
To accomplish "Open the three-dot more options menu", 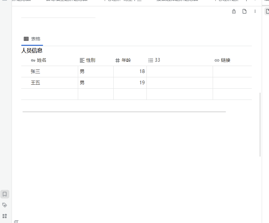I will [x=255, y=11].
